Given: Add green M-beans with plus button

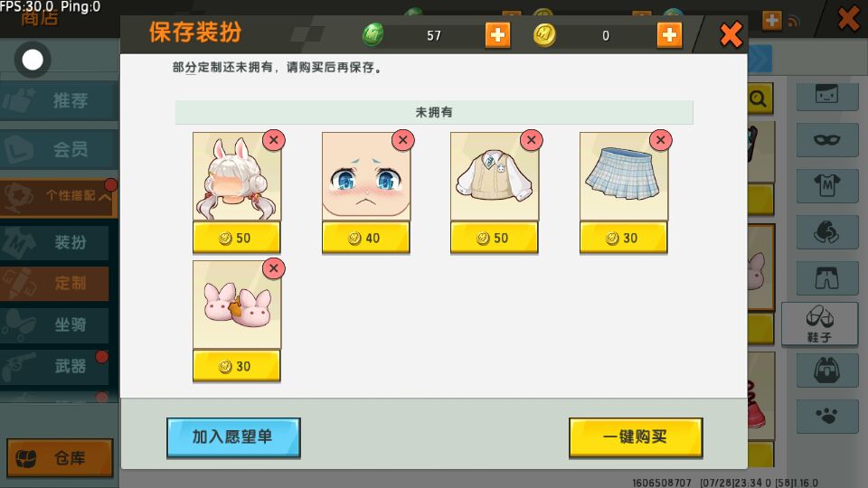Looking at the screenshot, I should click(x=497, y=35).
